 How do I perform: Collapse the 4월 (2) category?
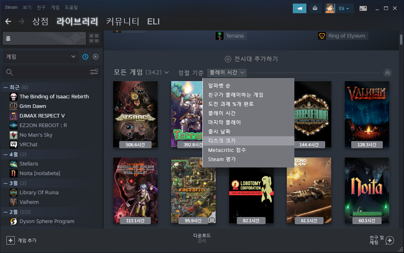(x=6, y=154)
